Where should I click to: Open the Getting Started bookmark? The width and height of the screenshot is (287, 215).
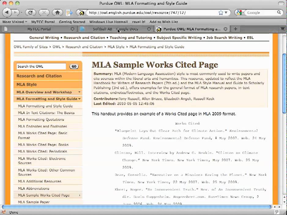click(x=72, y=22)
